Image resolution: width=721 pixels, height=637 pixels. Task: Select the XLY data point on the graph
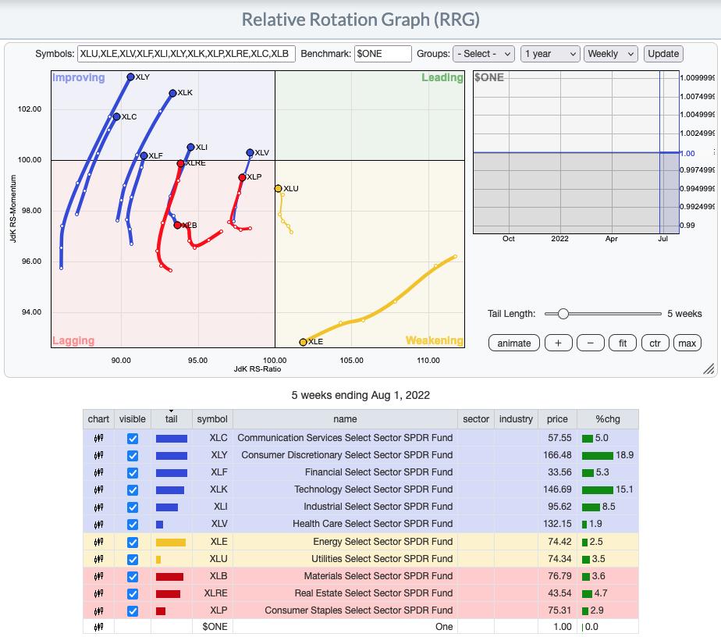[x=130, y=77]
